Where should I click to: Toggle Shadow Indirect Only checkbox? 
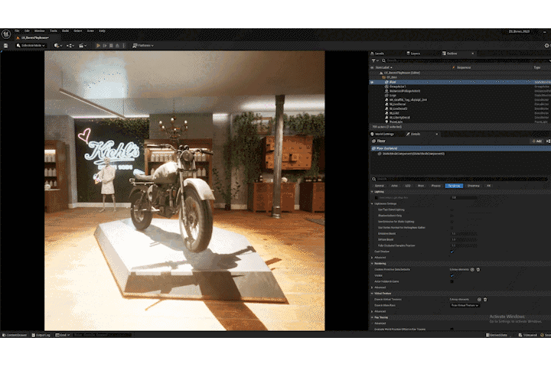(x=452, y=216)
